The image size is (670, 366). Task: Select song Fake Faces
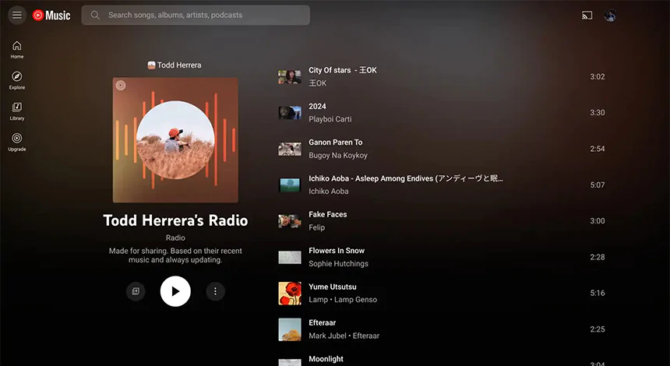click(328, 214)
